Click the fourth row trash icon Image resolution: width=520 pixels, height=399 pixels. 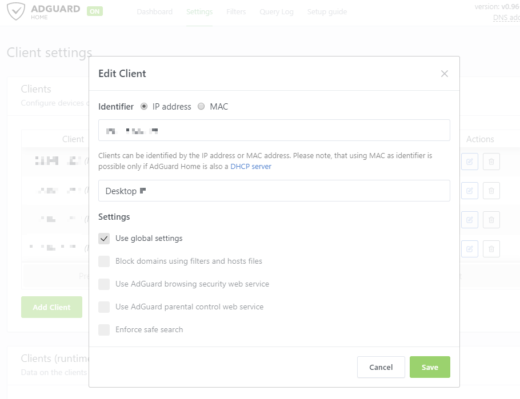(x=491, y=249)
